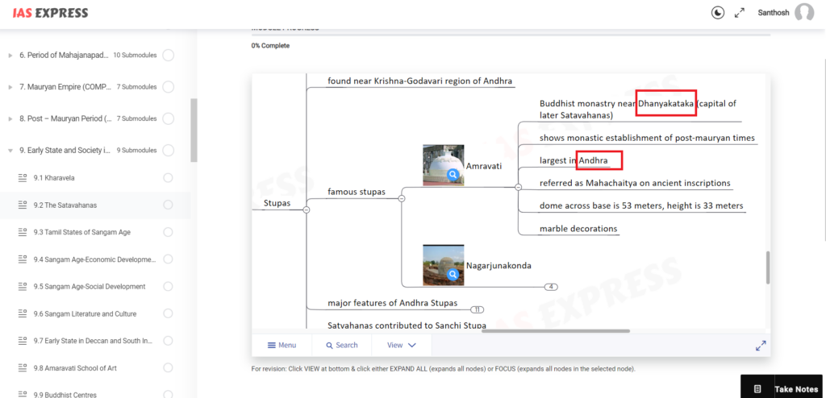
Task: Click the Take Notes document icon
Action: coord(757,389)
